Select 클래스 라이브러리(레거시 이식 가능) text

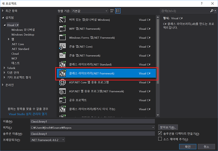tap(92, 109)
